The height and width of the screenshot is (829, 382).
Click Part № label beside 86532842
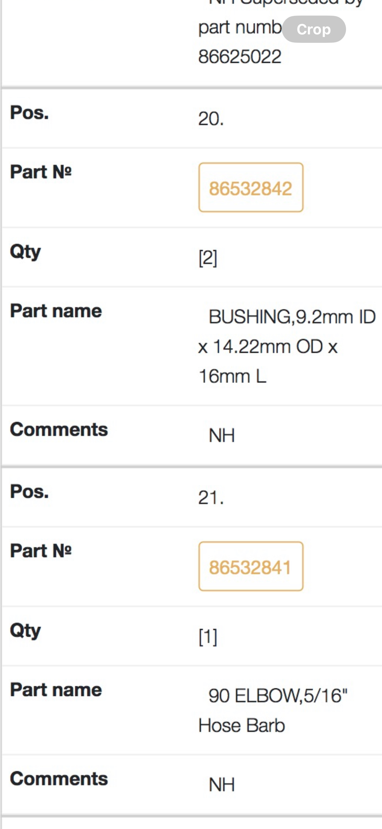(x=41, y=172)
